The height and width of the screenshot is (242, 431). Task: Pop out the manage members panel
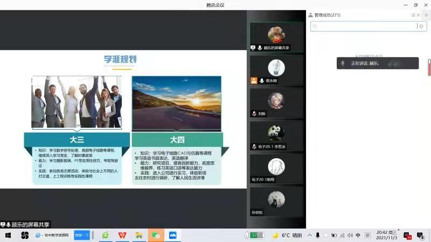click(413, 15)
